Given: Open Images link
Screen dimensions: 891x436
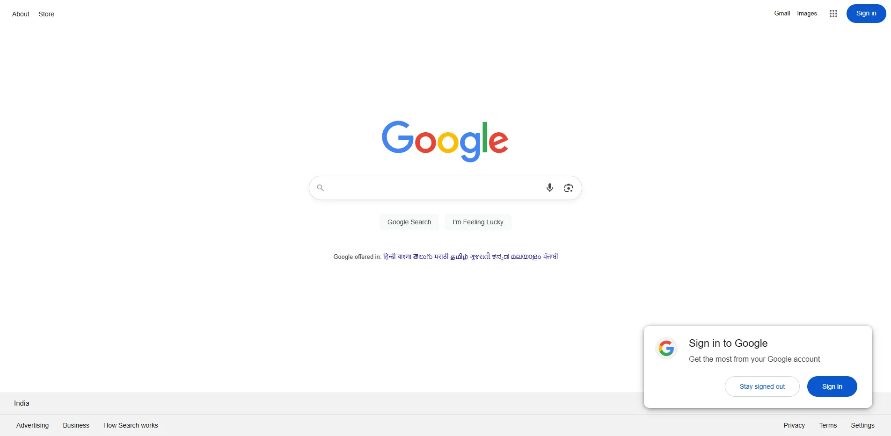Looking at the screenshot, I should click(x=807, y=14).
